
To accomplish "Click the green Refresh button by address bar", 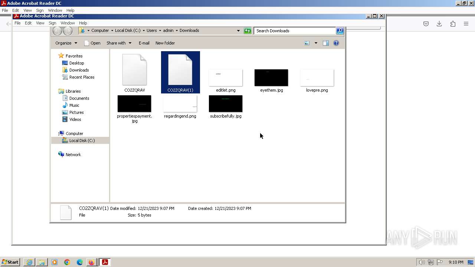I will pos(248,31).
